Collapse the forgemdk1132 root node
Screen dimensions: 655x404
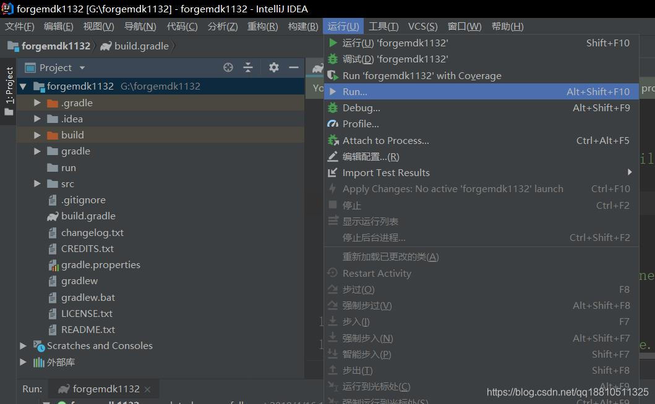[24, 86]
